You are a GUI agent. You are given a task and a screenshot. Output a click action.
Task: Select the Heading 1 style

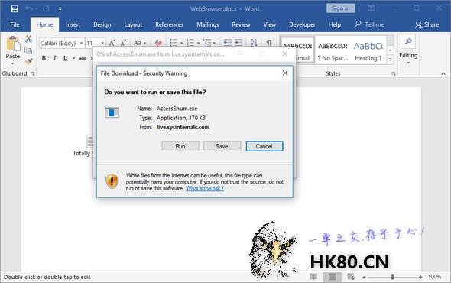pos(368,50)
